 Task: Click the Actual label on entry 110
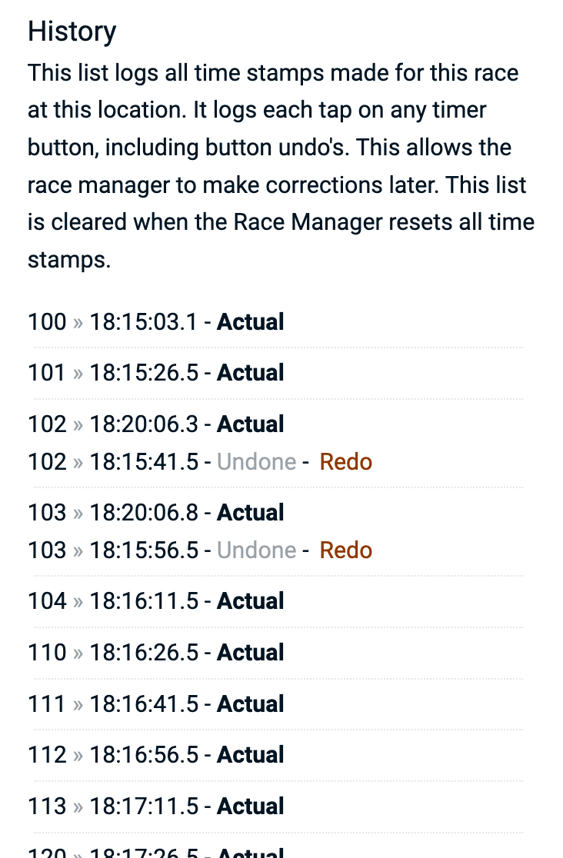(251, 653)
